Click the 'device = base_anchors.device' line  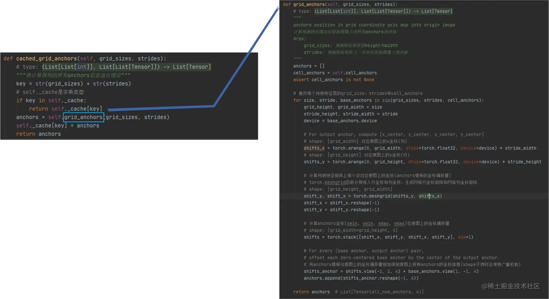(340, 121)
